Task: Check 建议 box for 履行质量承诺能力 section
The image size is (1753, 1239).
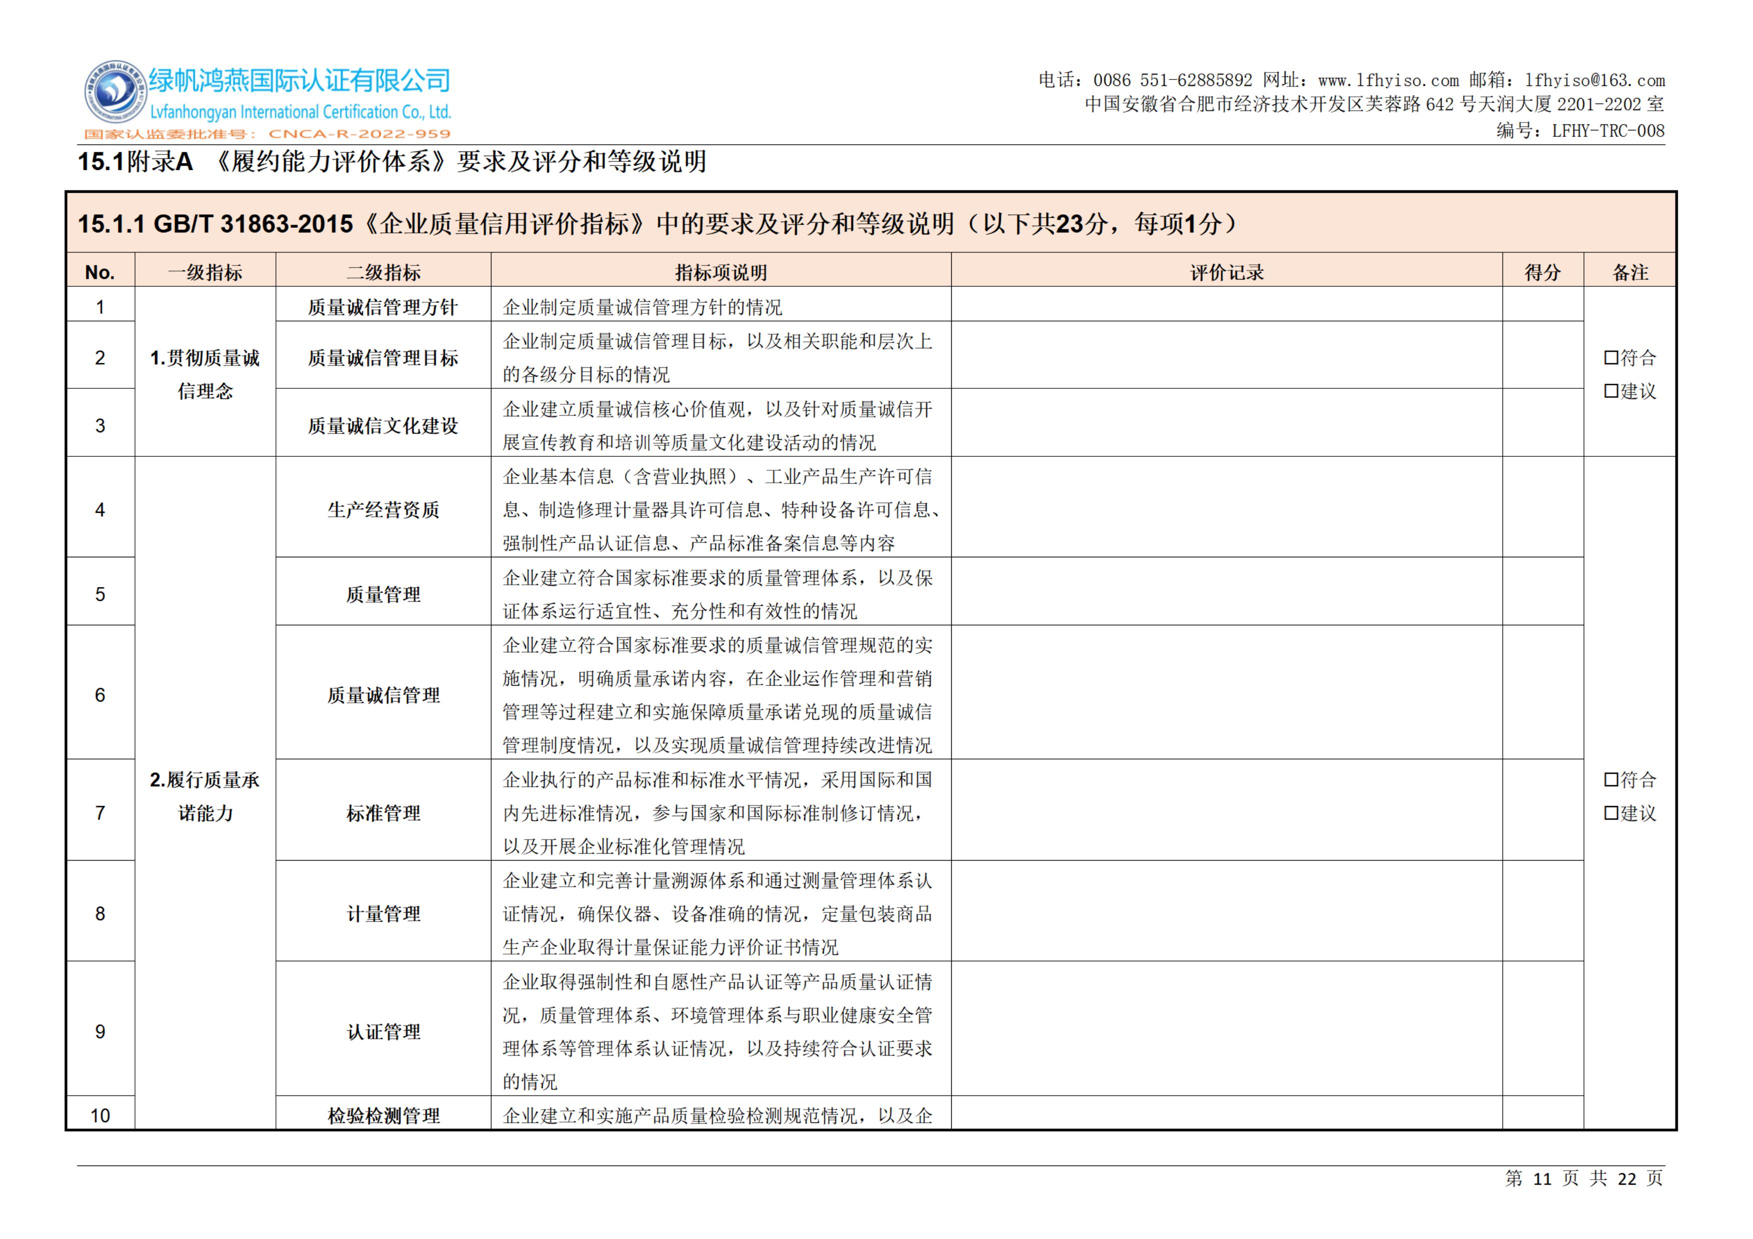Action: (1611, 813)
